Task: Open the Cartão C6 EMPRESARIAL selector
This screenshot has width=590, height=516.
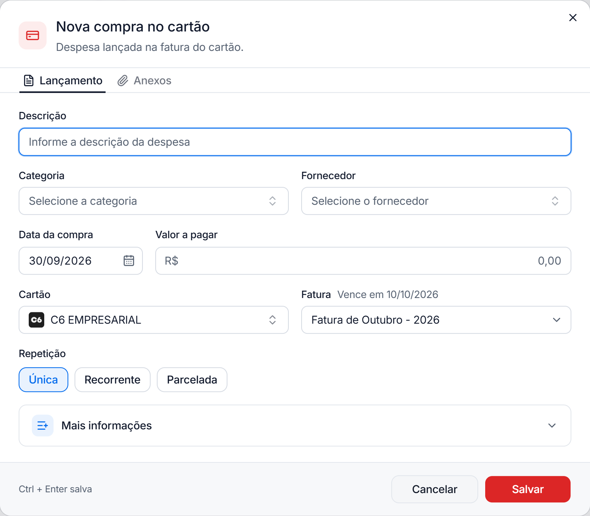Action: (x=154, y=320)
